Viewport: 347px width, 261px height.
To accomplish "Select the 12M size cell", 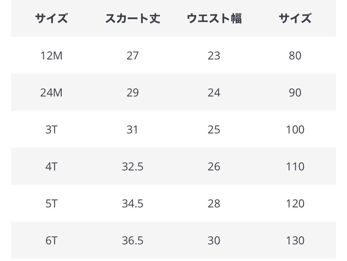I will tap(51, 56).
